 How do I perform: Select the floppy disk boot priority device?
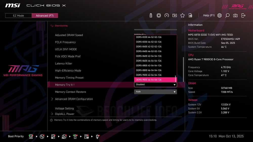(87, 136)
